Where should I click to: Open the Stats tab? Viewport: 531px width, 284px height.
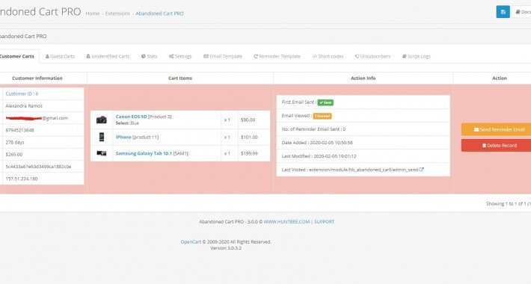coord(149,56)
